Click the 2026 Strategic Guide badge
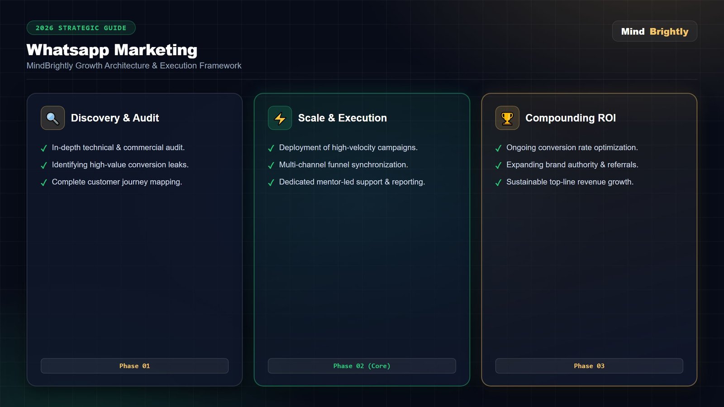724x407 pixels. pyautogui.click(x=81, y=28)
